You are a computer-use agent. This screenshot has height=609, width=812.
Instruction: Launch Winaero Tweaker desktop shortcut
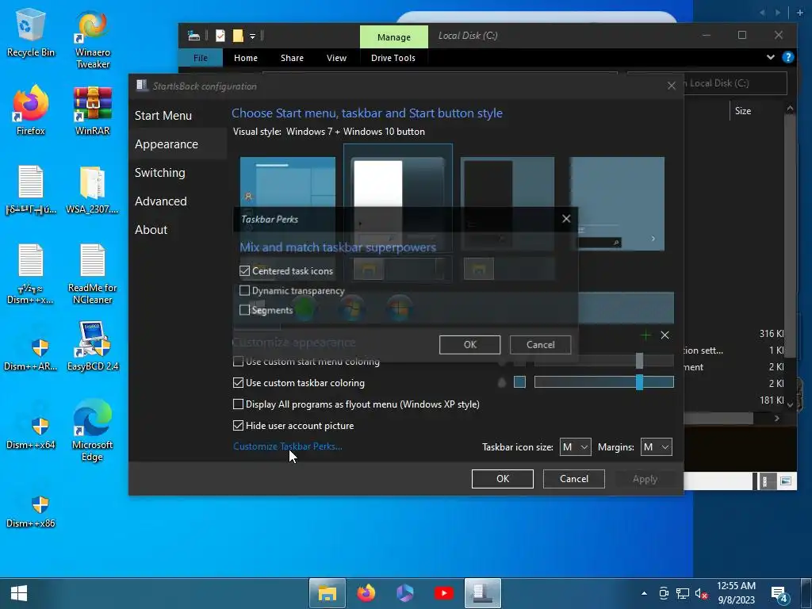(93, 39)
